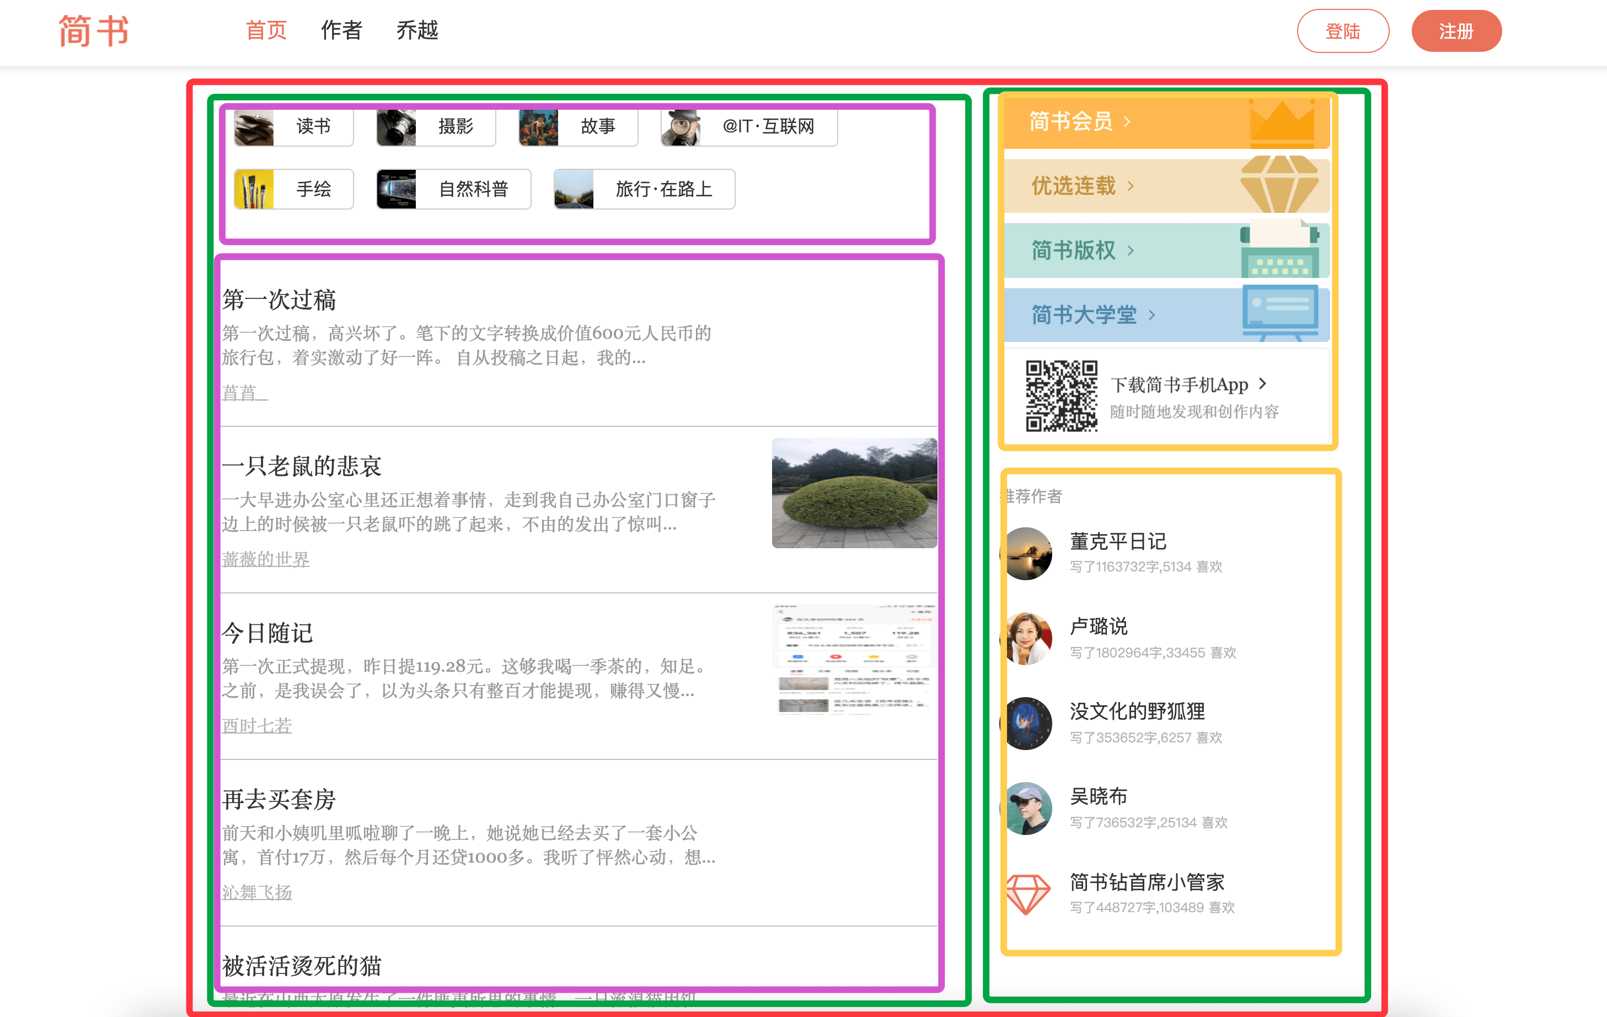
Task: Click the chevron next to 优选连载
Action: pyautogui.click(x=1131, y=185)
